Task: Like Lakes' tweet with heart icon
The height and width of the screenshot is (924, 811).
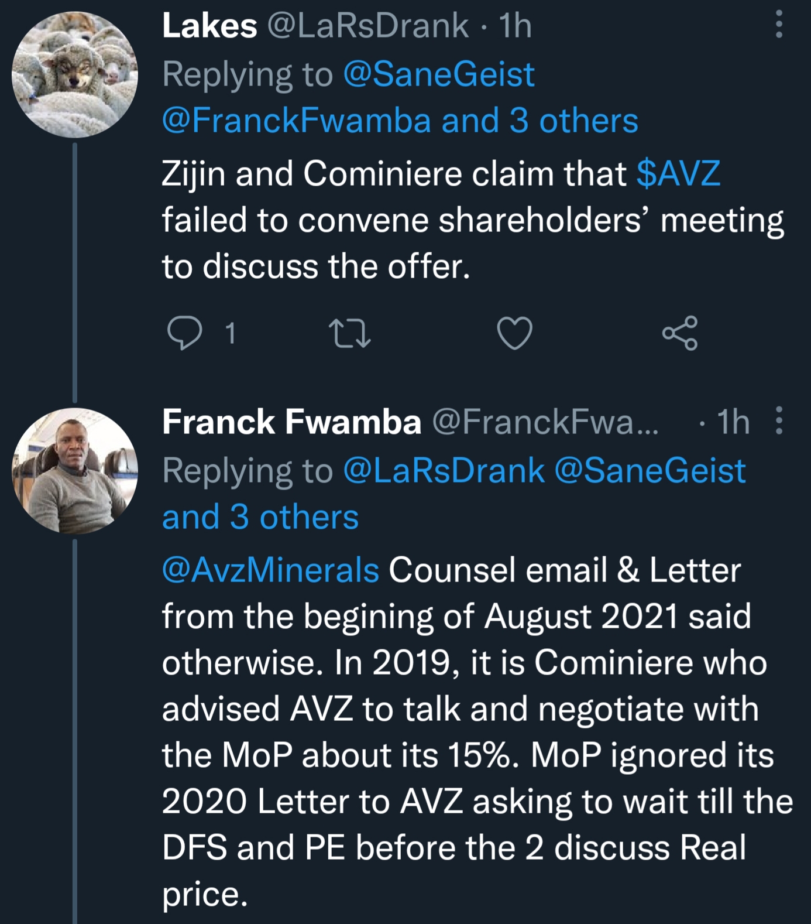Action: pos(514,333)
